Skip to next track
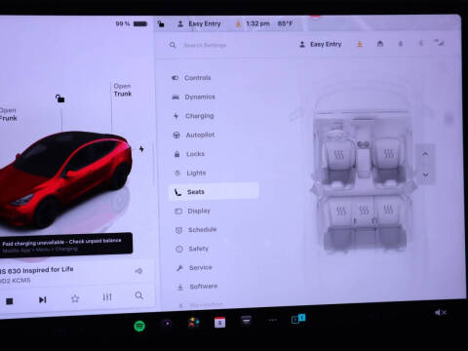This screenshot has width=468, height=351. click(42, 299)
